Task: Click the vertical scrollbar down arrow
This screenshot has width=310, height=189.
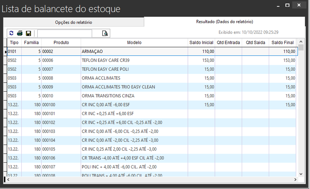Action: (301, 174)
